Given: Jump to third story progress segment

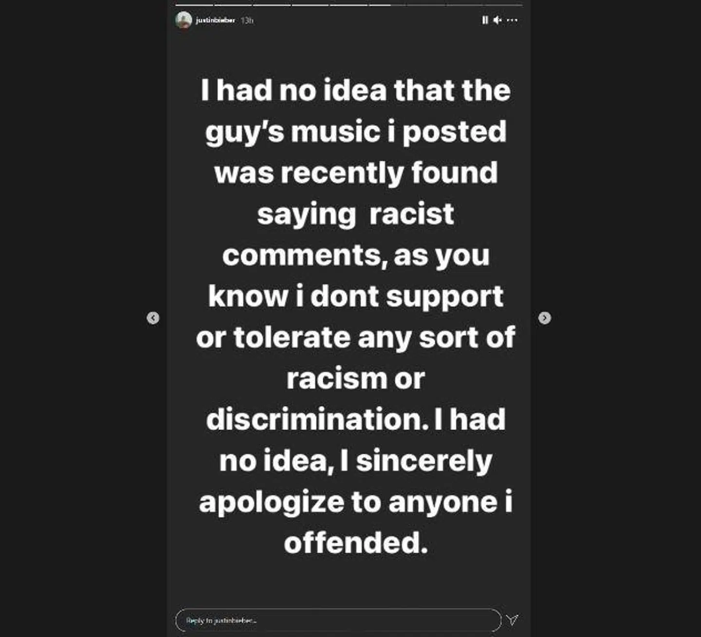Looking at the screenshot, I should pos(272,5).
